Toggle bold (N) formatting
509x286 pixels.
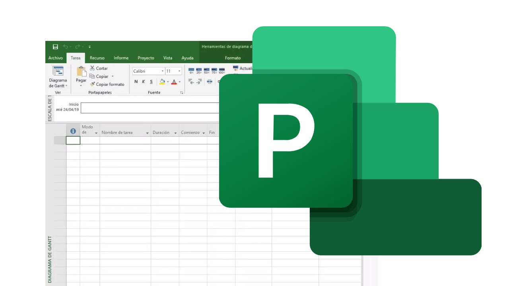136,82
